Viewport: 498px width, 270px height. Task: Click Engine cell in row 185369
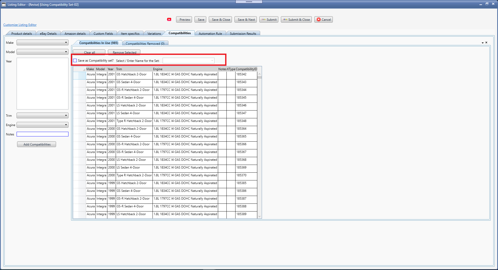pos(185,169)
